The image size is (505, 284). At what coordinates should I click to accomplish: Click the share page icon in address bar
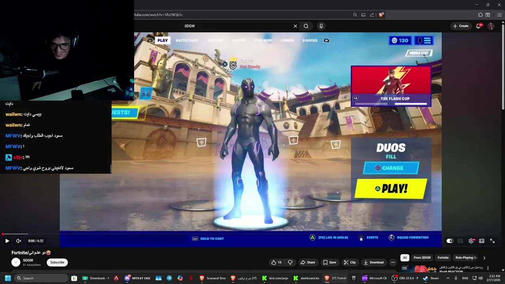pos(372,15)
